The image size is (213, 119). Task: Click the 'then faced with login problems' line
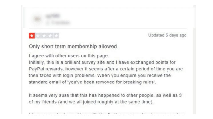point(100,76)
